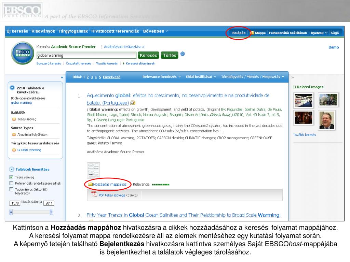Open the dark red related image
The image size is (350, 262).
click(304, 117)
